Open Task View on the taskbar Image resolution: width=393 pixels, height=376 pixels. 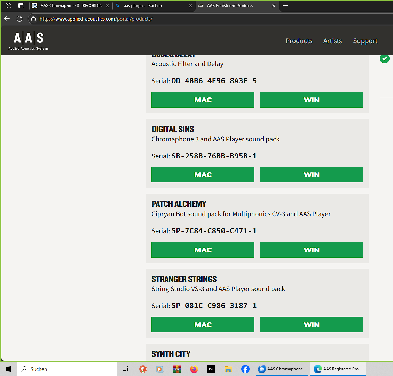[125, 369]
